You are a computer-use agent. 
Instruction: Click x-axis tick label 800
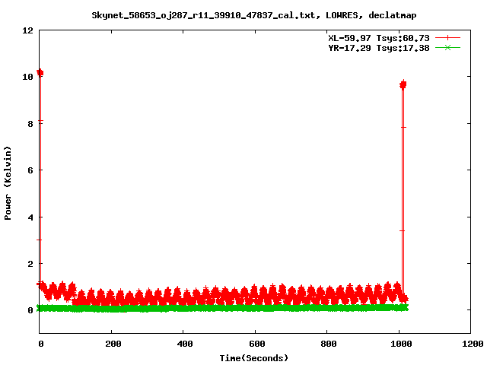click(x=329, y=344)
